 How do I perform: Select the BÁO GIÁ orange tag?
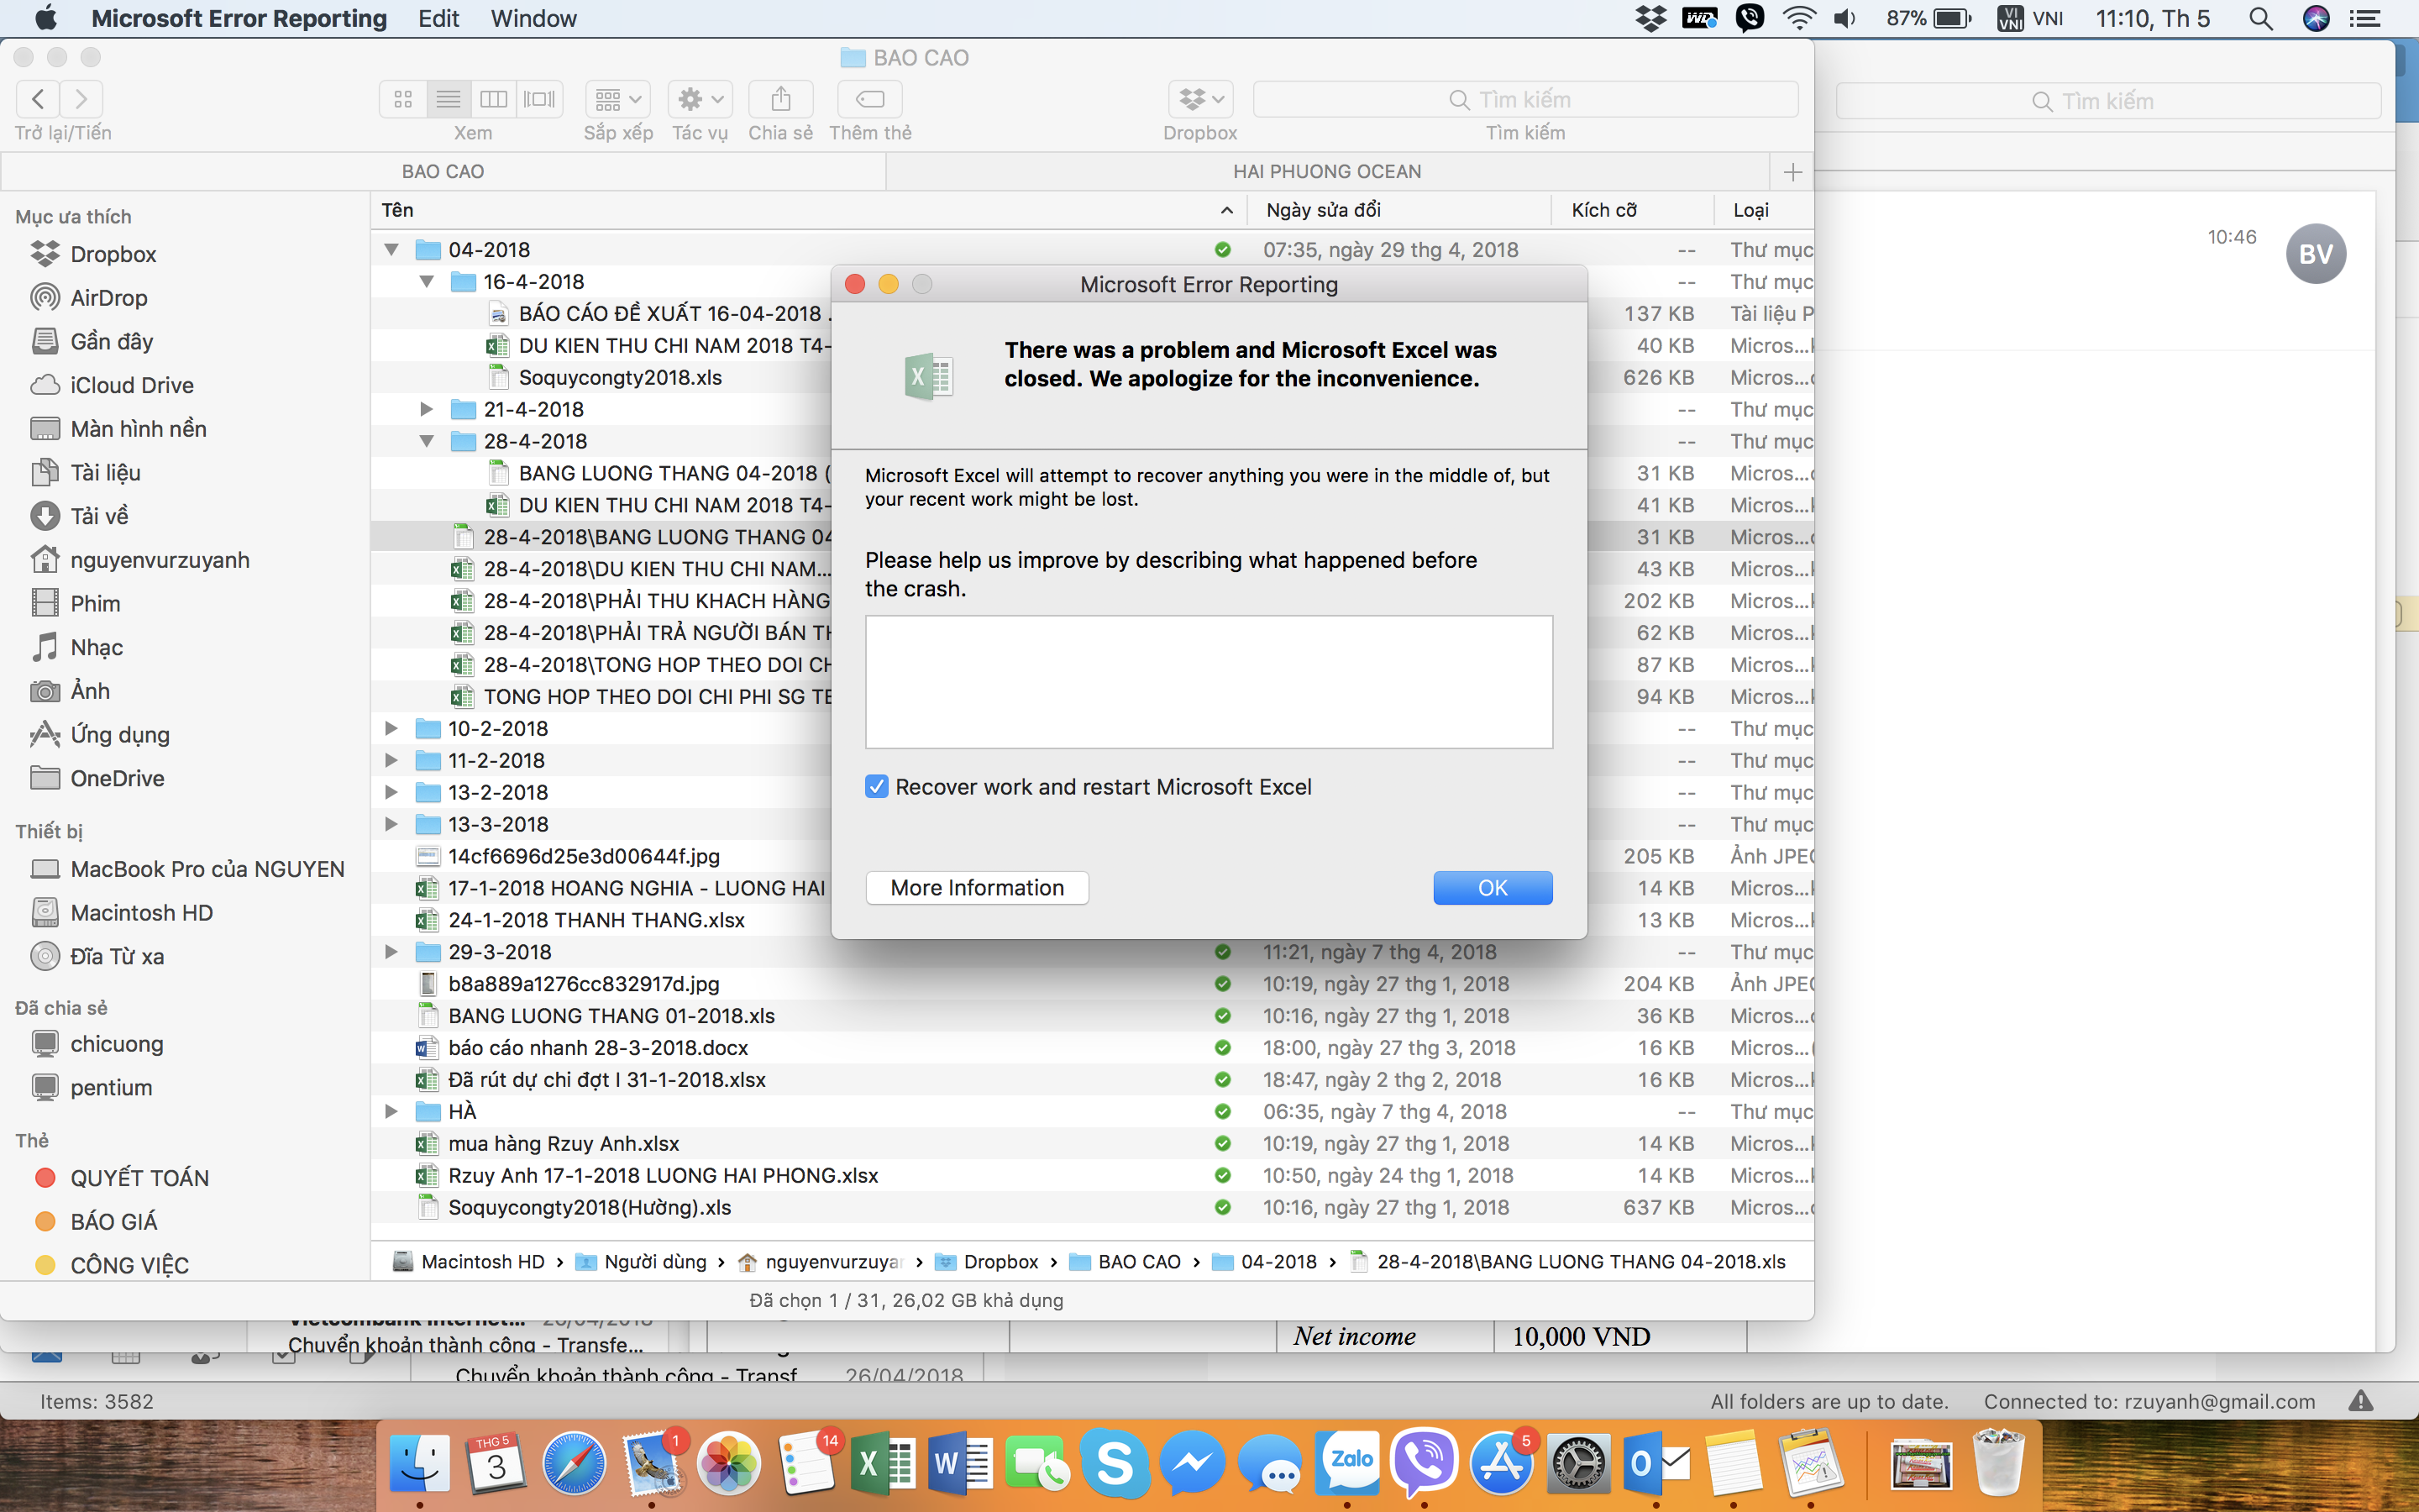pyautogui.click(x=114, y=1221)
